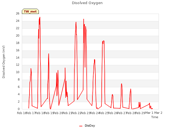The height and width of the screenshot is (131, 175).
Task: Click the Feb 16 date tick label
Action: [x=22, y=113]
